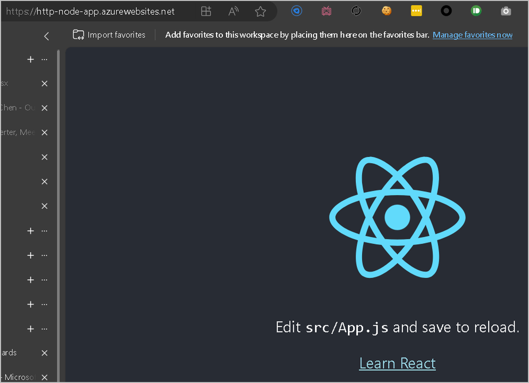Click the black ring extension icon
The width and height of the screenshot is (529, 383).
[x=446, y=11]
